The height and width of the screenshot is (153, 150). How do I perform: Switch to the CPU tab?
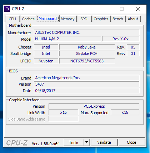click(x=12, y=19)
